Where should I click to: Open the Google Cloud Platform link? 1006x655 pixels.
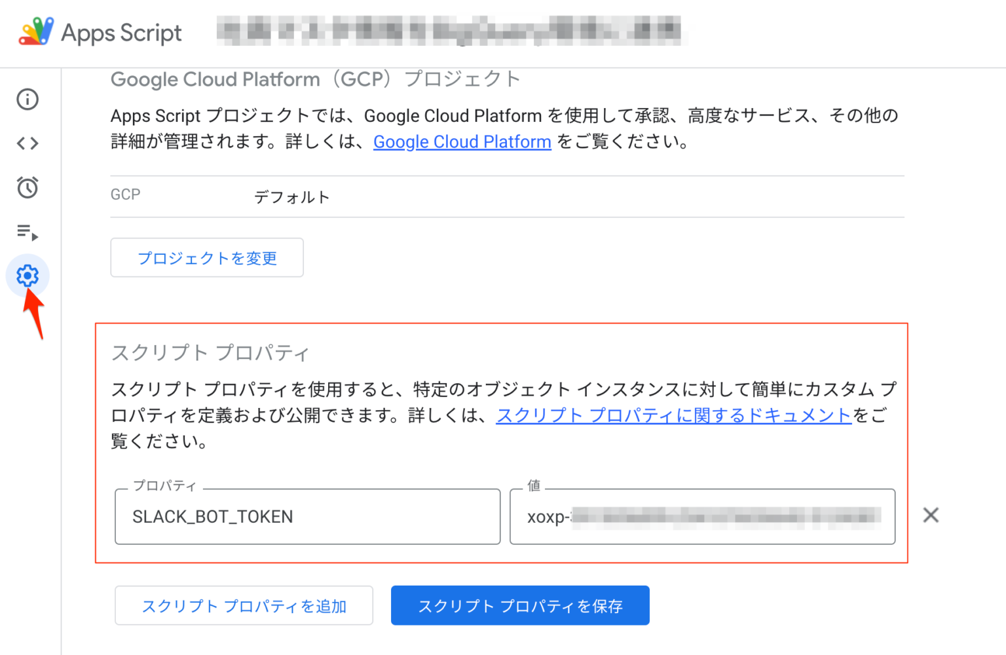tap(462, 141)
